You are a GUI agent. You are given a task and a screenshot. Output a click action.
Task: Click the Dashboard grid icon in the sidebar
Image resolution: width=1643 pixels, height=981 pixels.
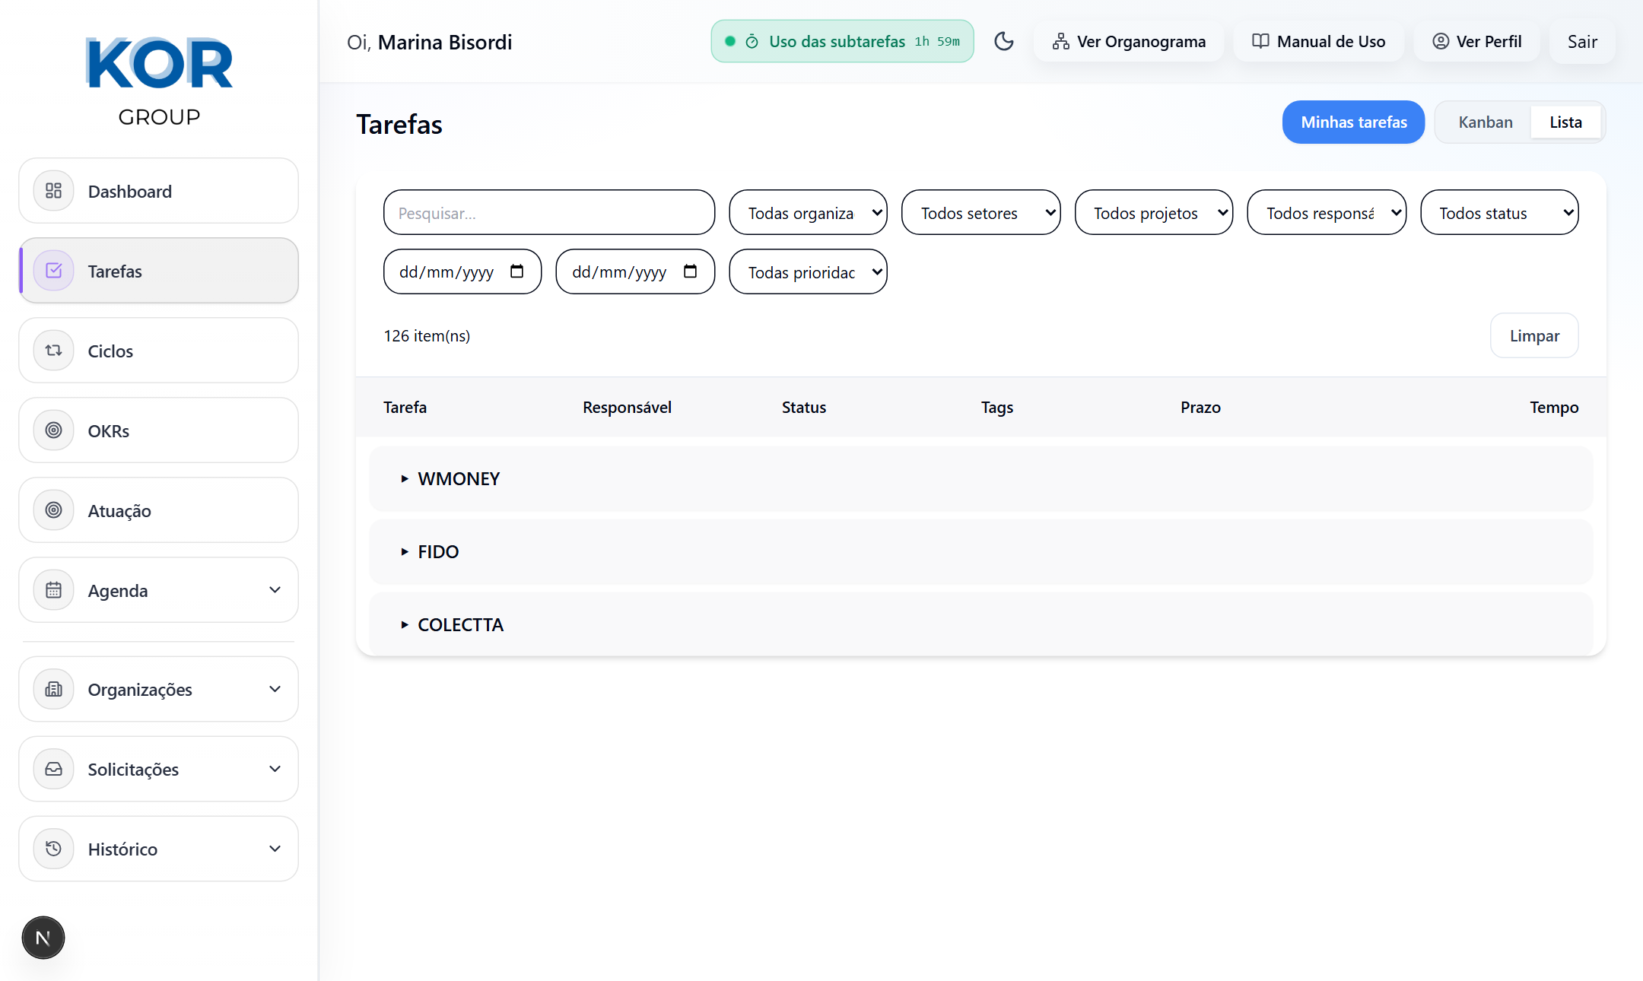(x=53, y=191)
